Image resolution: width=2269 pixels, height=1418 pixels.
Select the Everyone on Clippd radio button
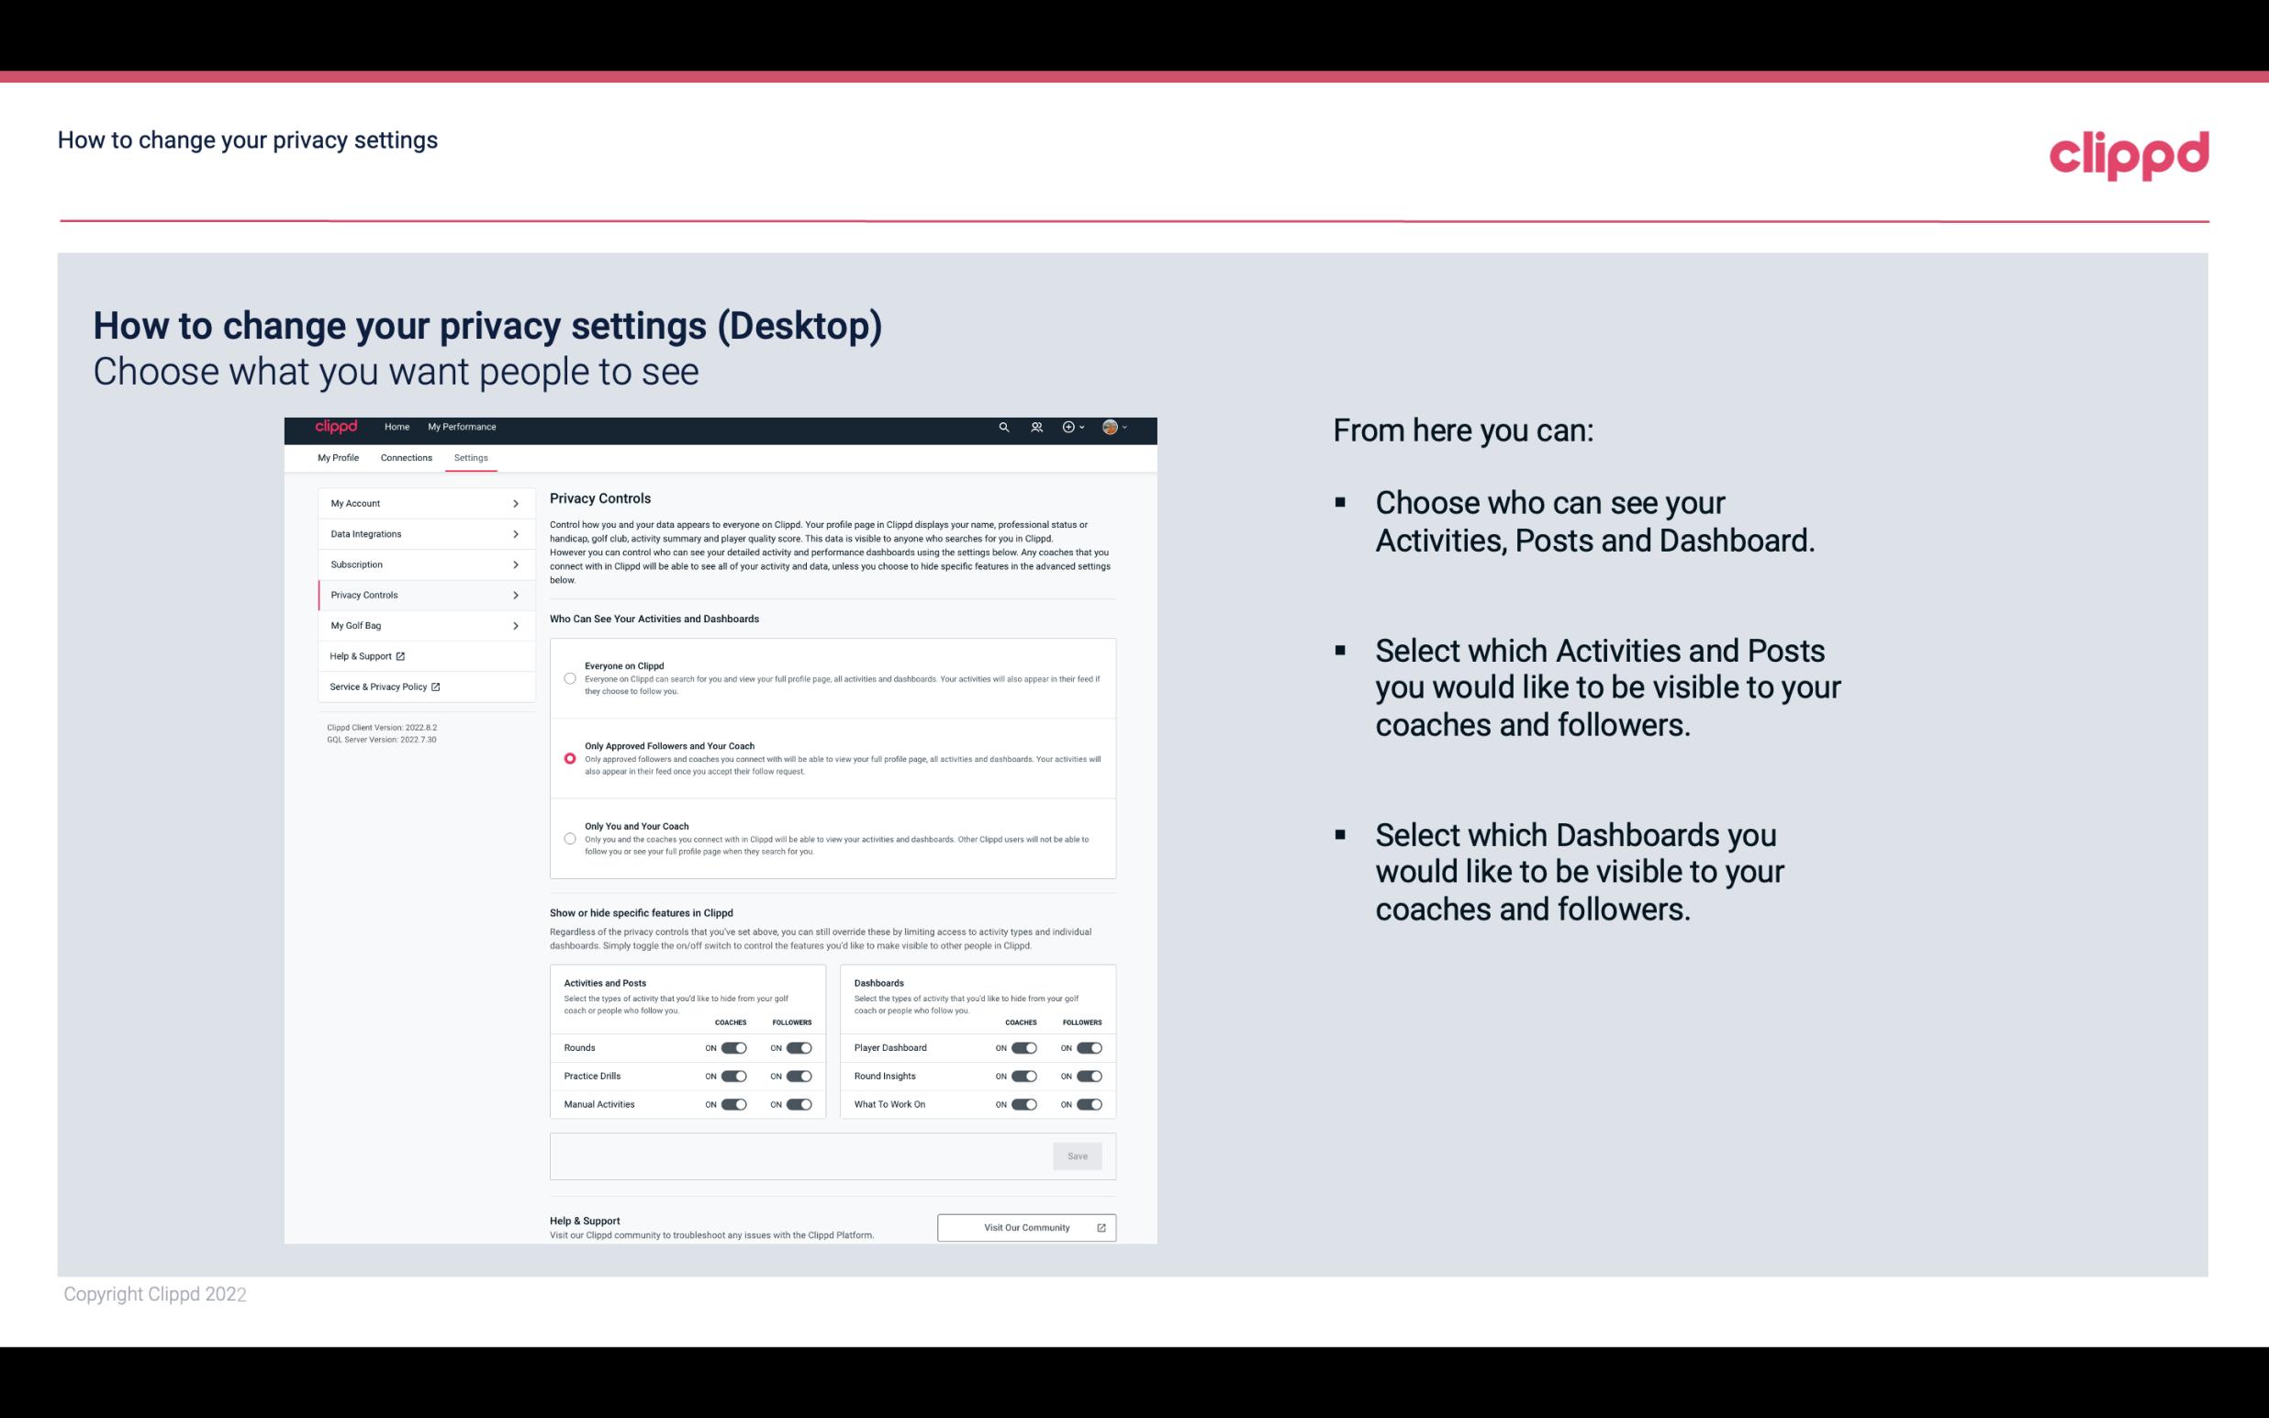[x=570, y=678]
